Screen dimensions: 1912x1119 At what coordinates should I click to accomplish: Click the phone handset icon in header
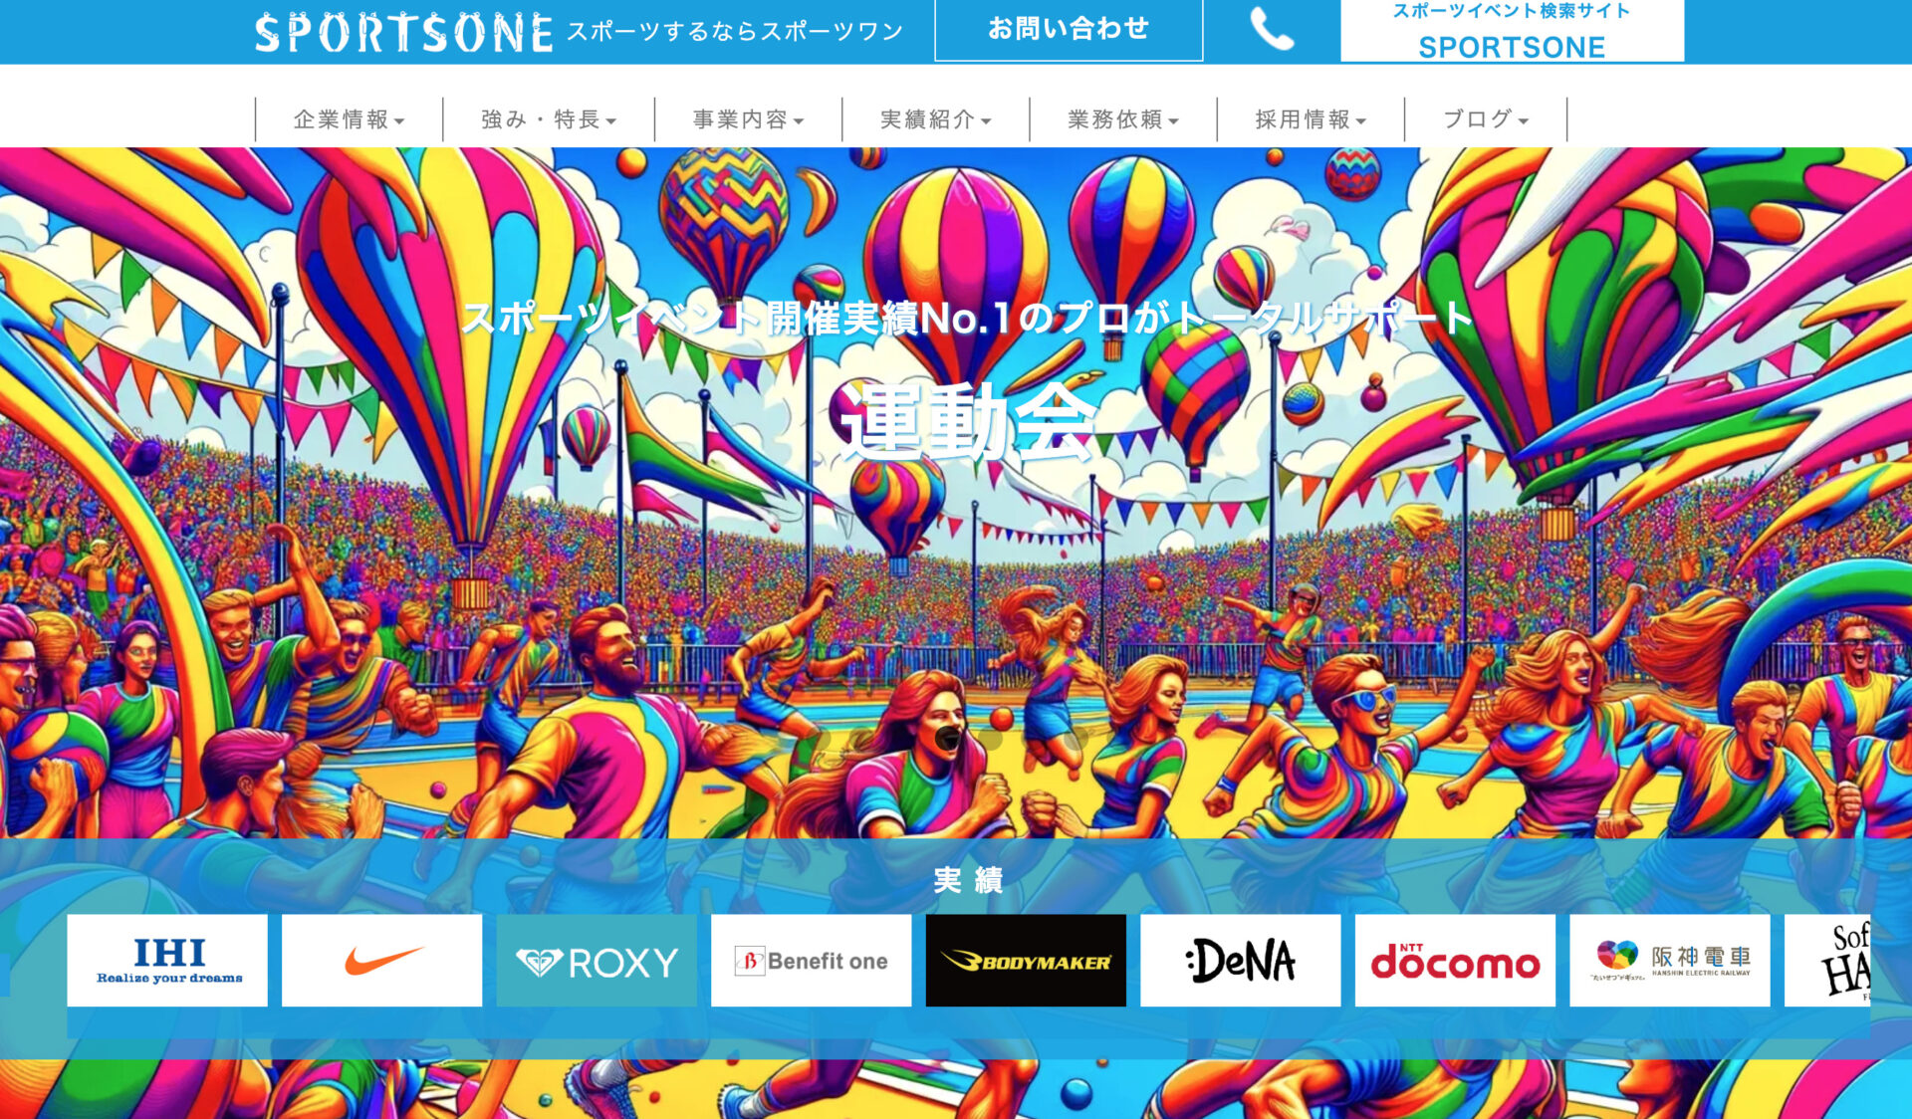(x=1272, y=29)
